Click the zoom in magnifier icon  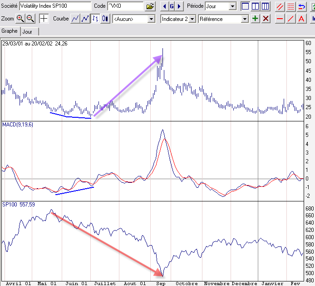(x=20, y=19)
